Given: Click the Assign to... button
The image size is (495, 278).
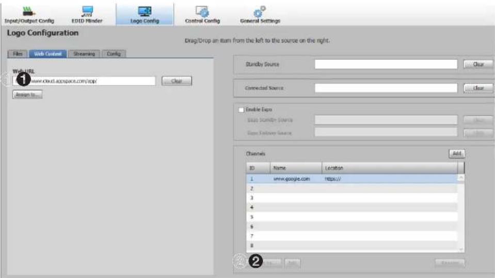Looking at the screenshot, I should pos(27,94).
